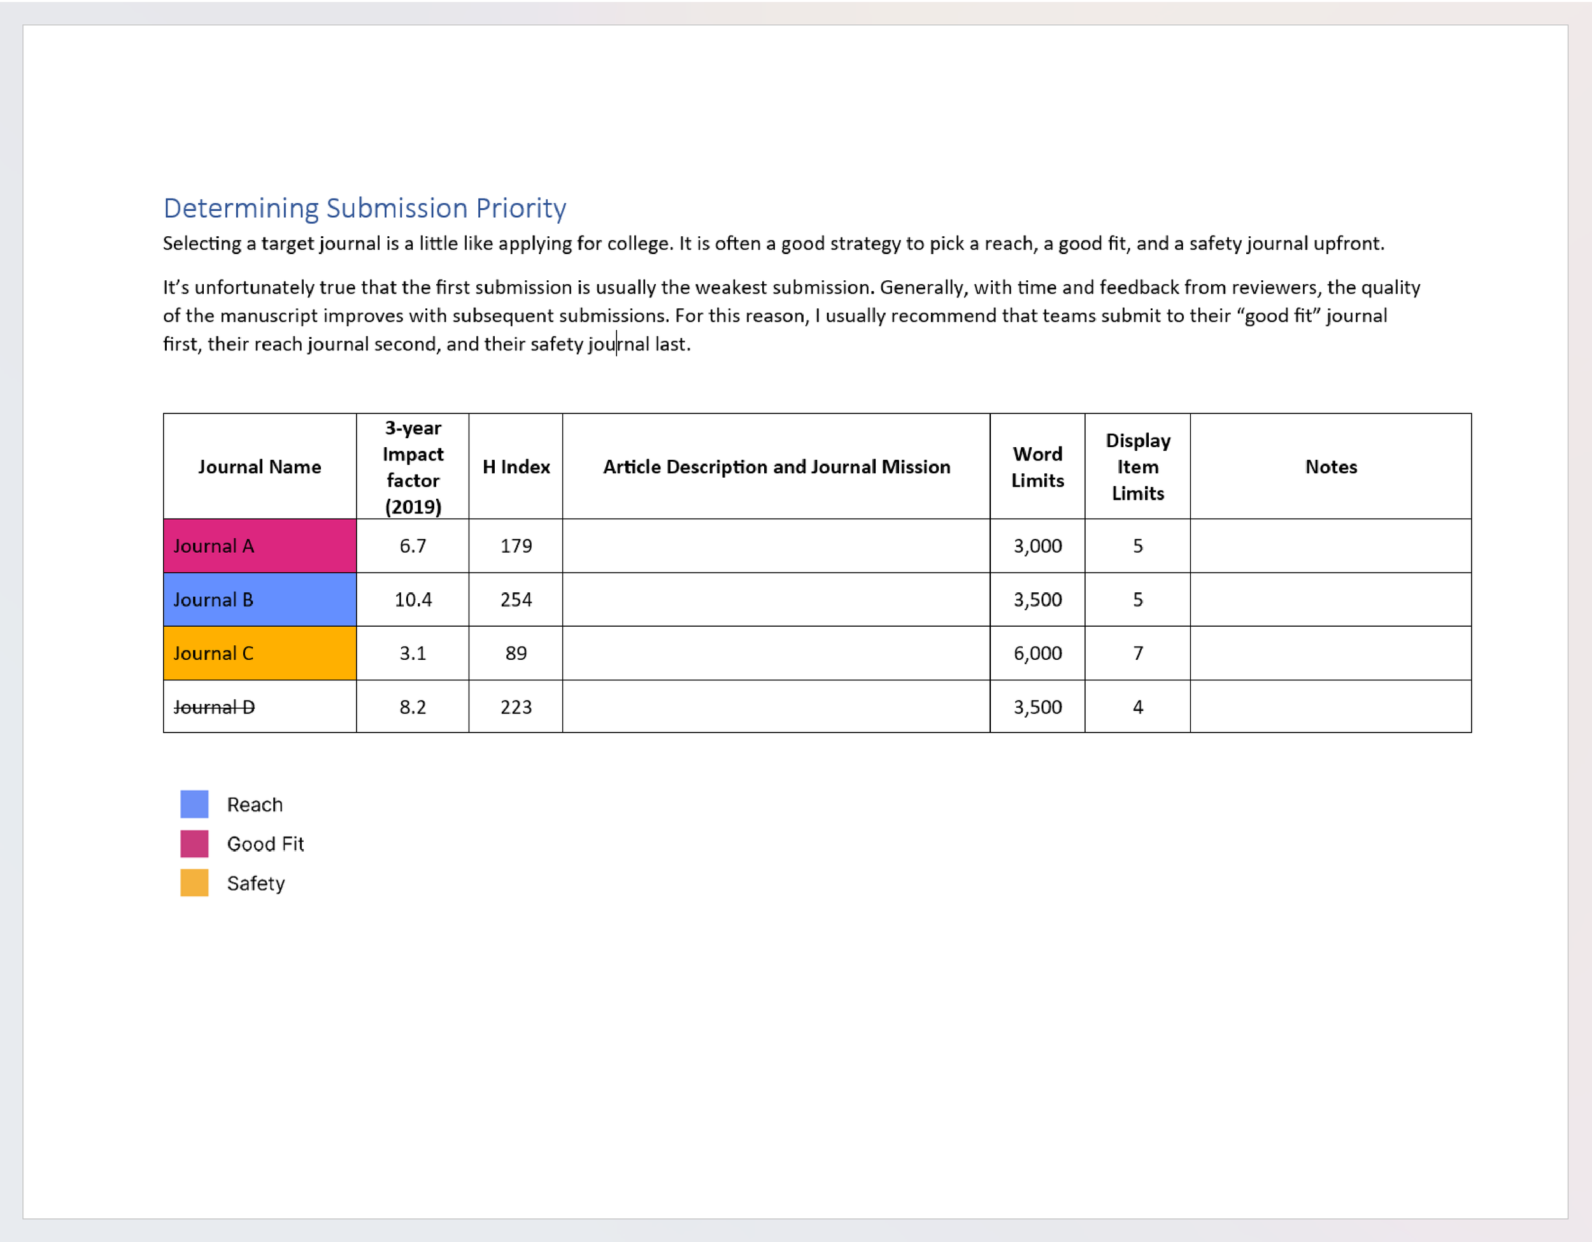Click the Notes column header

pos(1330,466)
